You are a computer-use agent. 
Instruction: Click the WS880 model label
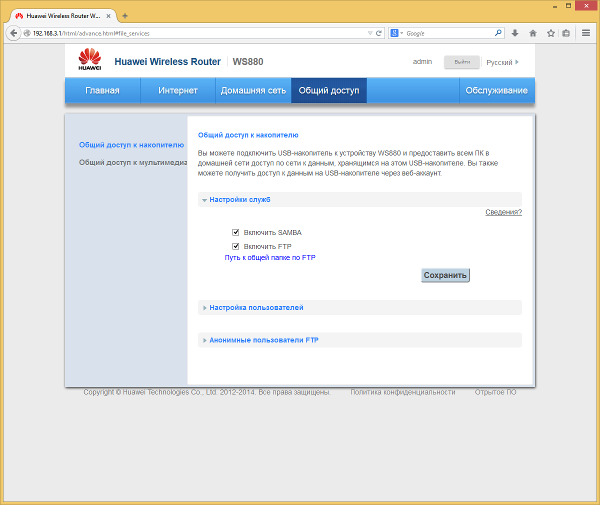[x=248, y=61]
